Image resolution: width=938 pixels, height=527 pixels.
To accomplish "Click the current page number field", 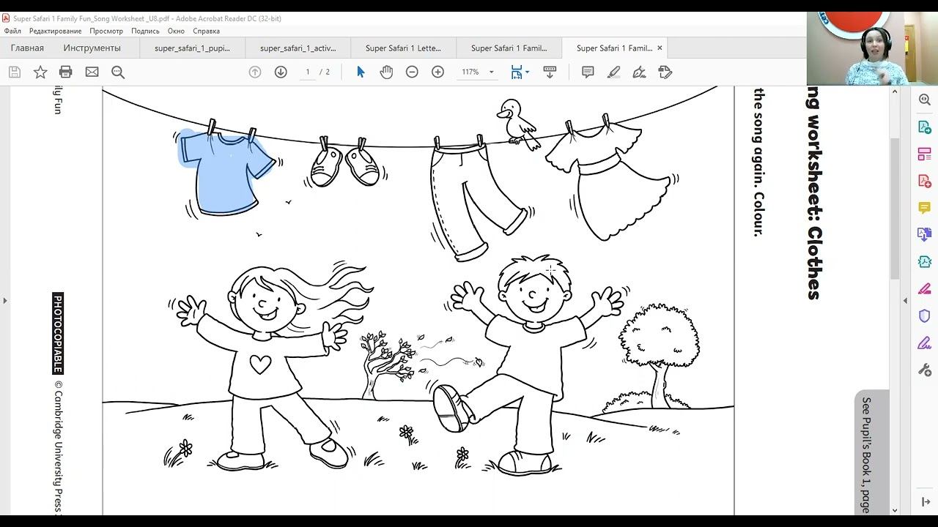I will tap(308, 72).
